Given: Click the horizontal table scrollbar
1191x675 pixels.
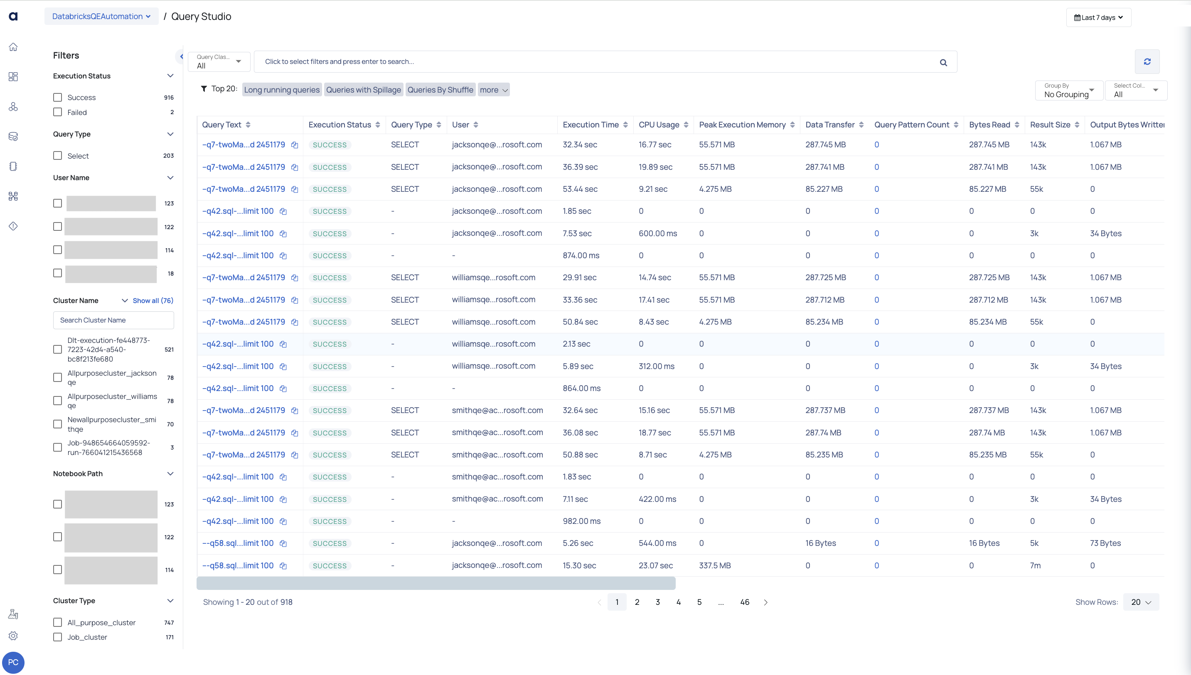Looking at the screenshot, I should click(436, 584).
